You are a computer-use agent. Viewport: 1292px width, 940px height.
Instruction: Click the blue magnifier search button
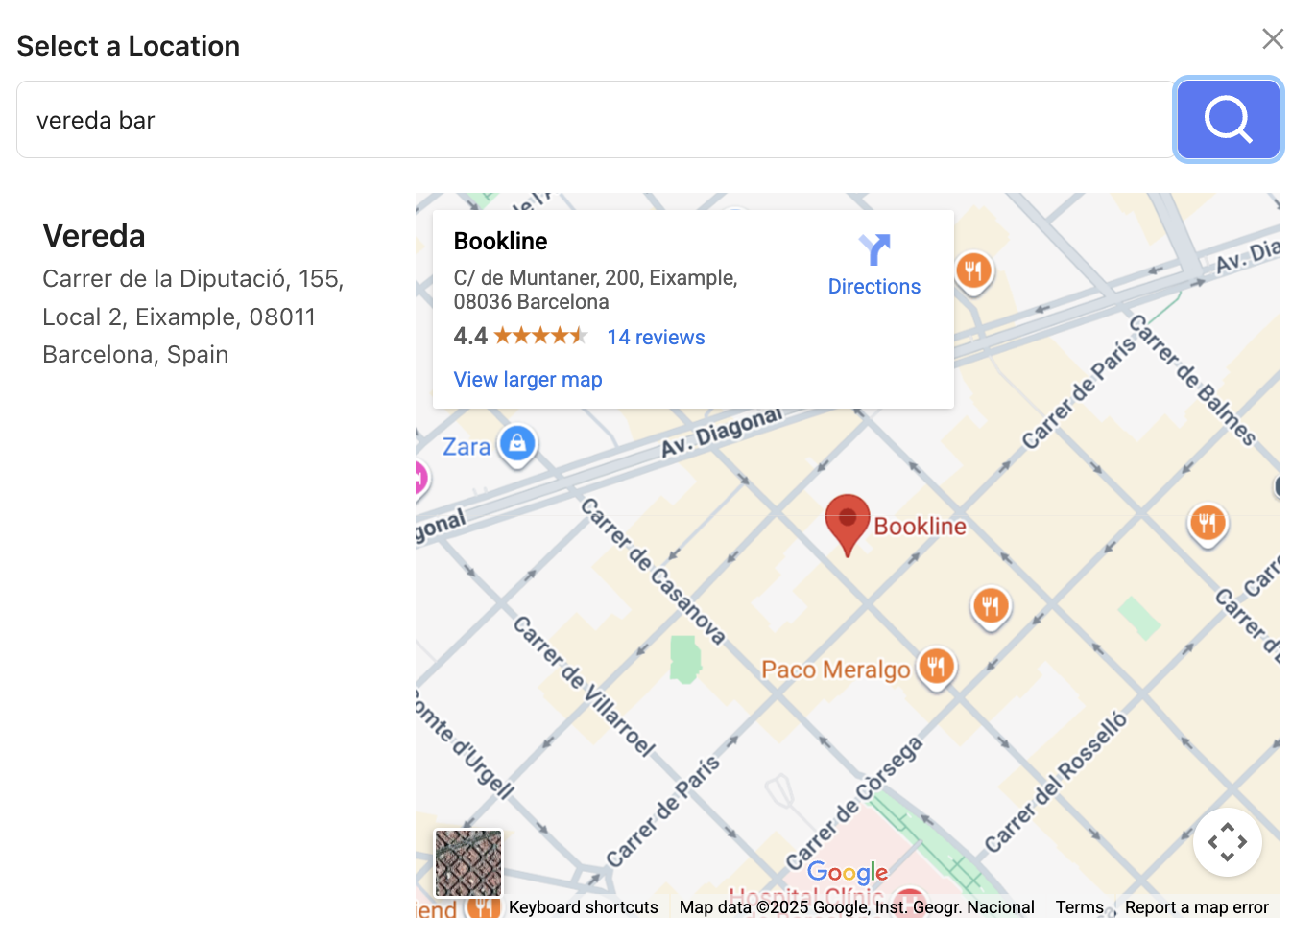1228,120
